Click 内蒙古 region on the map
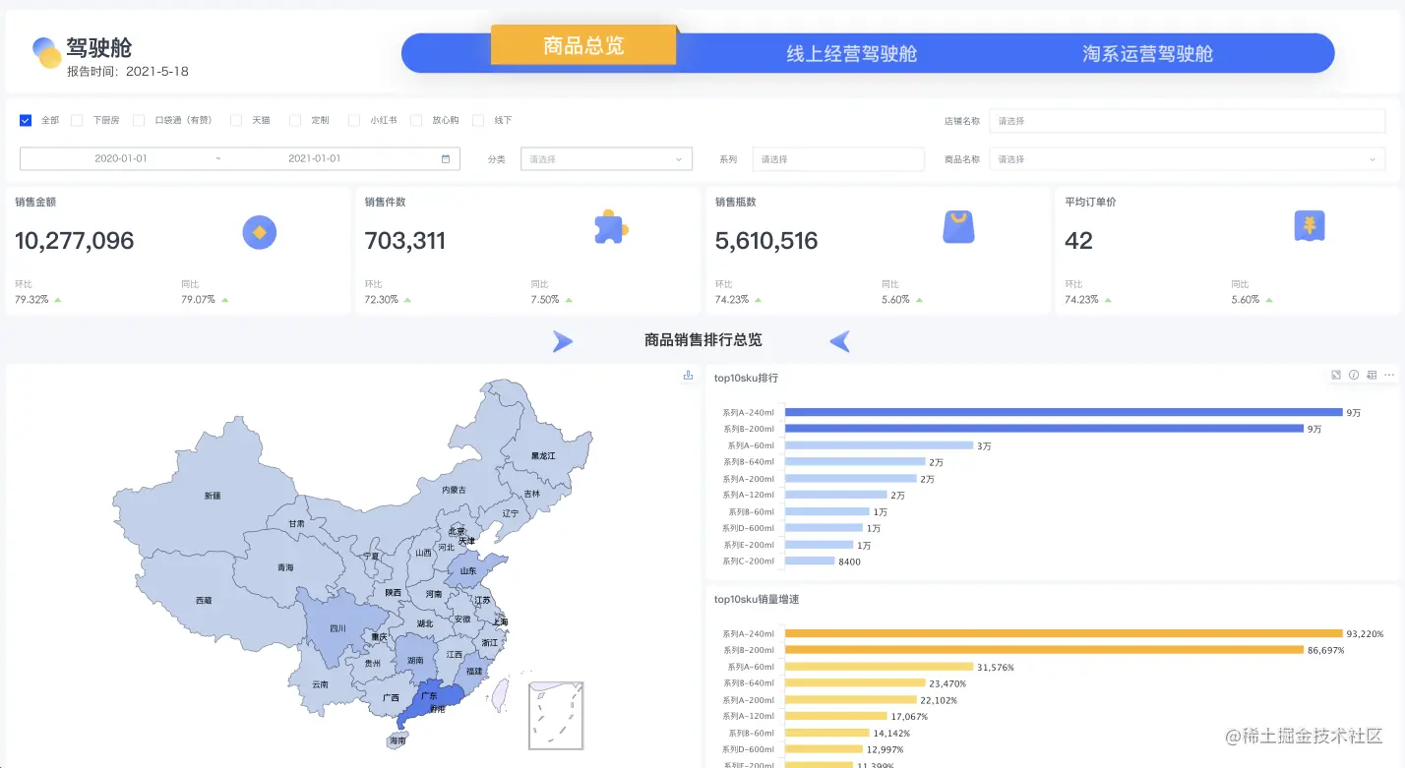Viewport: 1405px width, 768px height. pyautogui.click(x=454, y=489)
